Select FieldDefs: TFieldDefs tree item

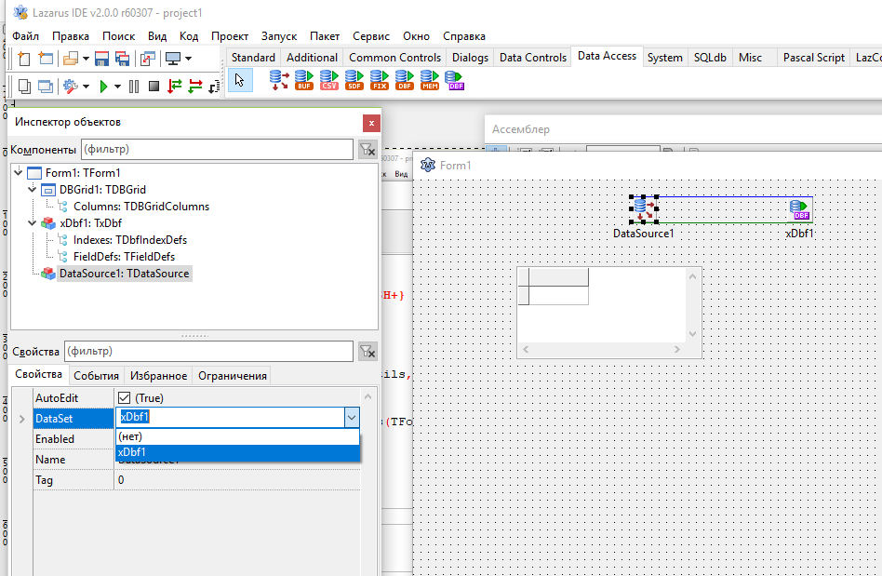click(x=124, y=257)
